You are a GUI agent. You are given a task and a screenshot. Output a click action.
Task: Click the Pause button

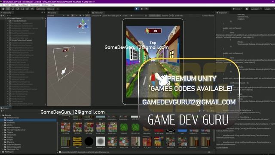(142, 9)
